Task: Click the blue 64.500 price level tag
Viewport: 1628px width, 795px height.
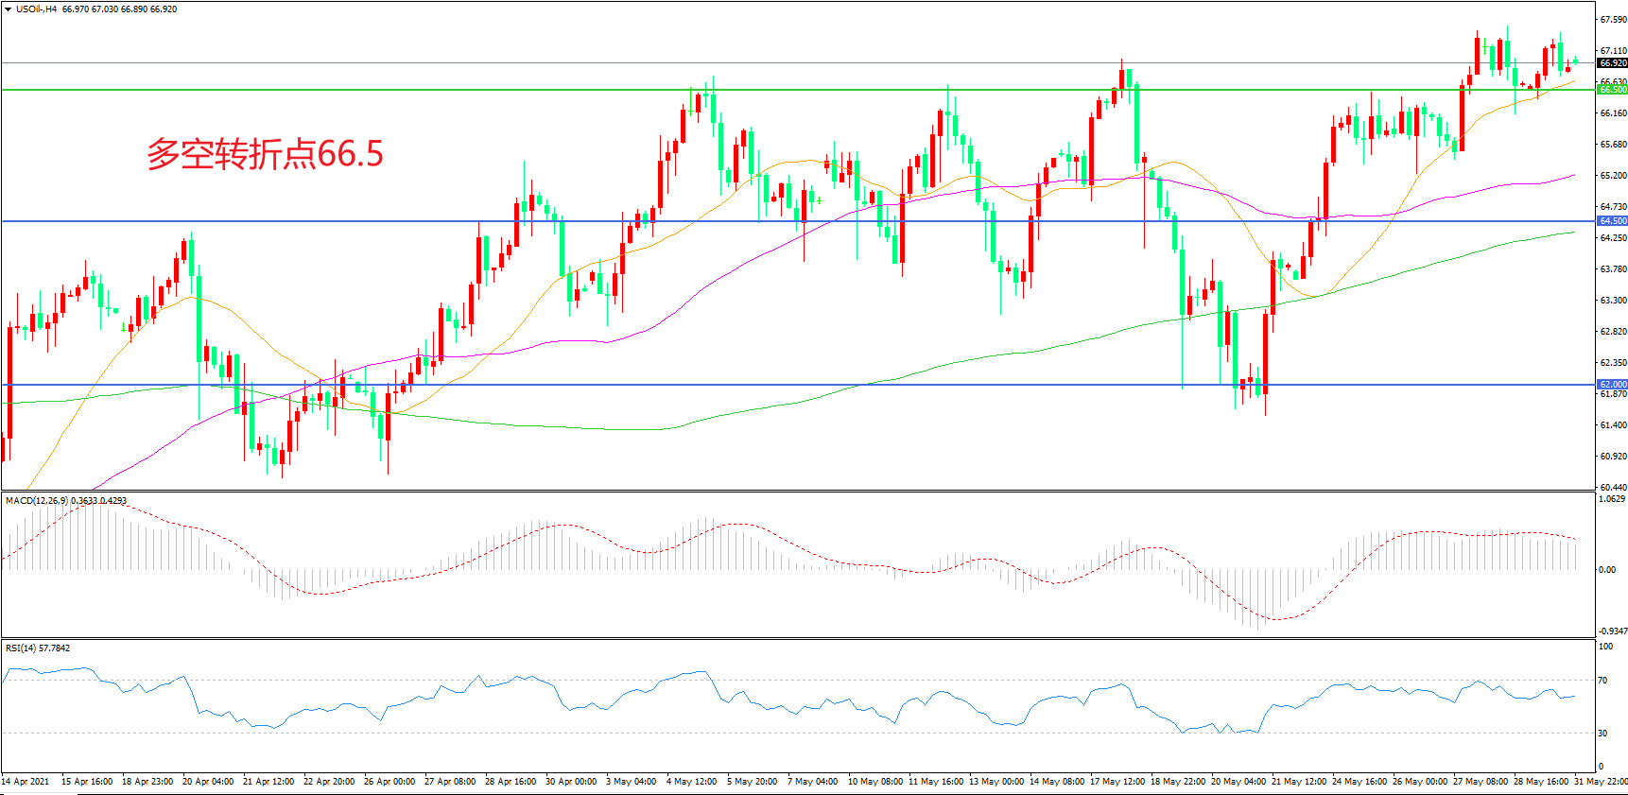Action: (x=1612, y=221)
